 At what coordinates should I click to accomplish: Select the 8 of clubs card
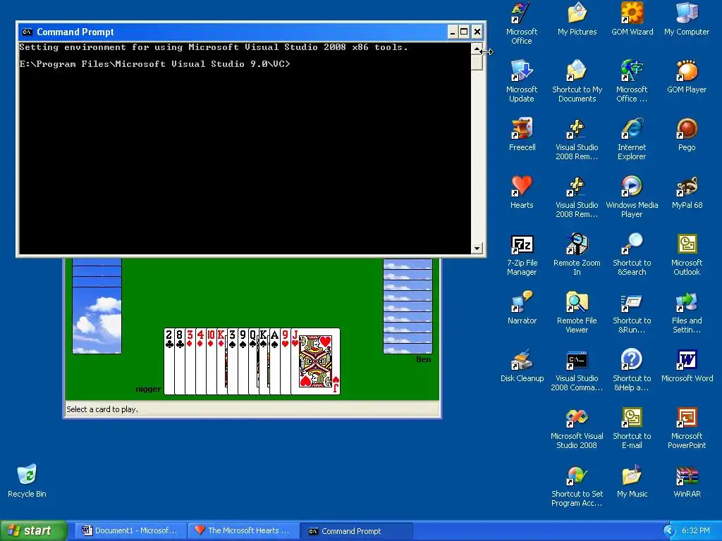tap(180, 361)
